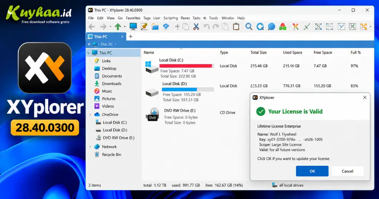Select Links in the folder tree

(106, 61)
